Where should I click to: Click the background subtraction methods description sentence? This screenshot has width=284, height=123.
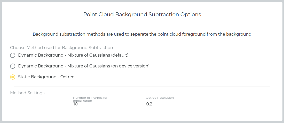[142, 34]
